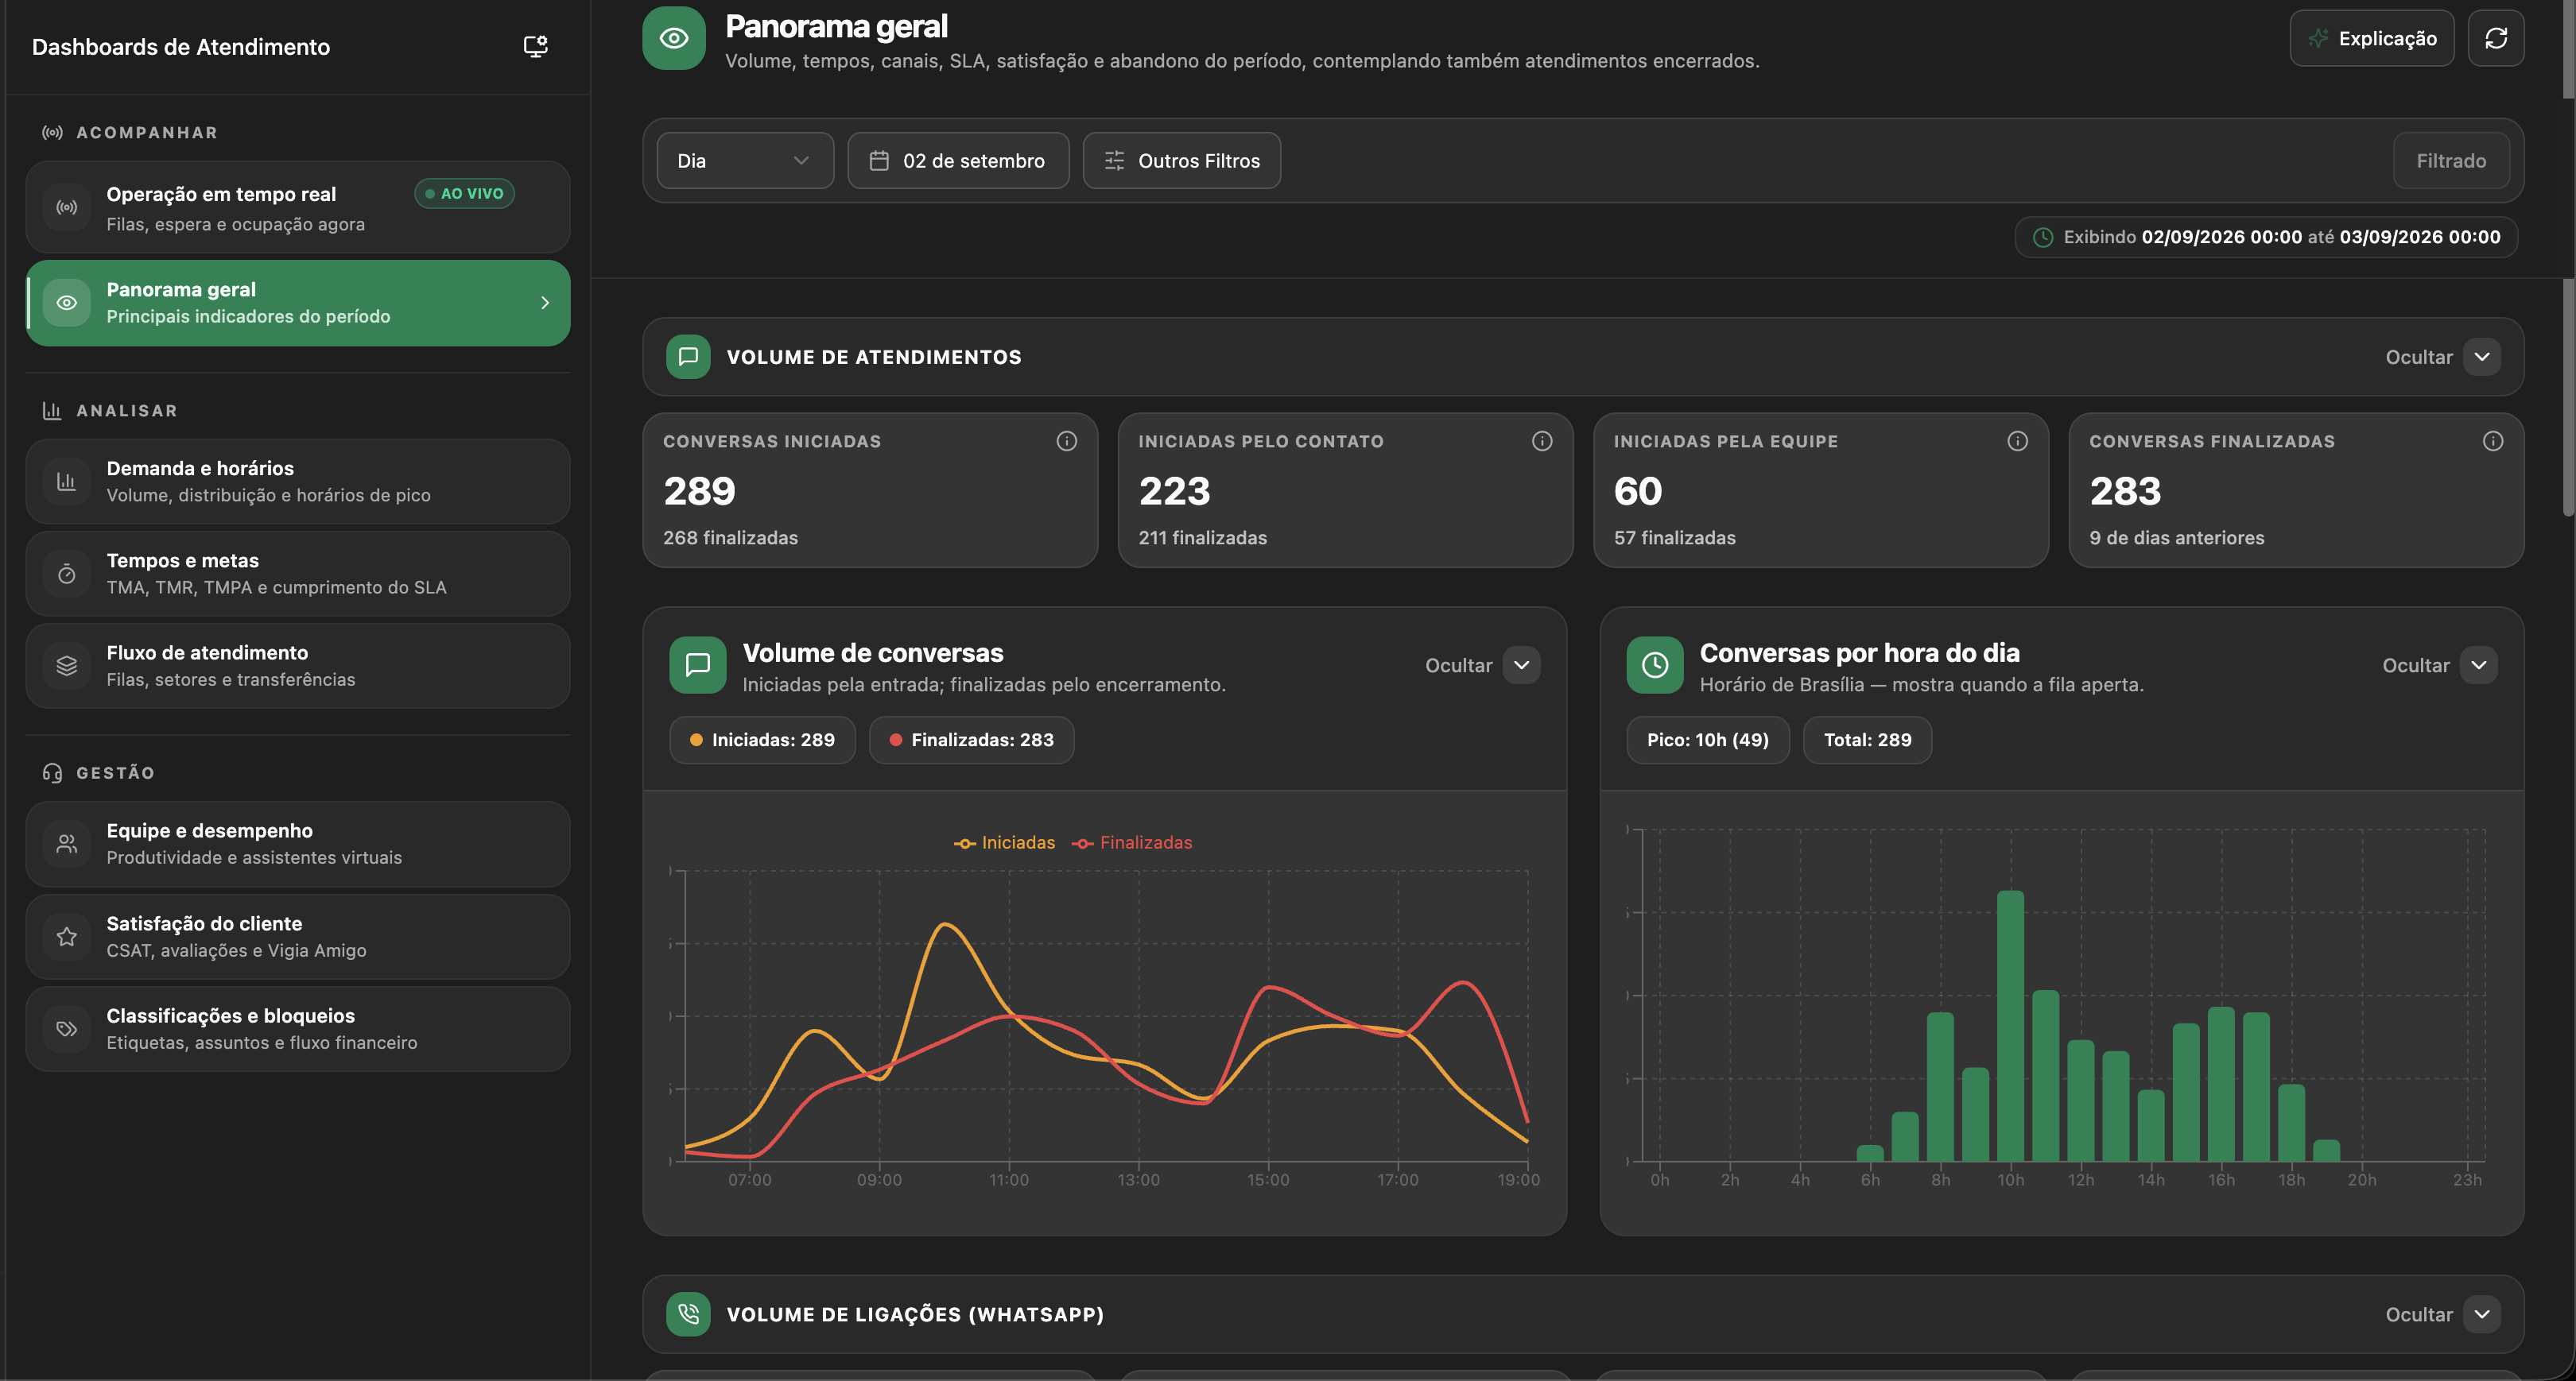Click the monitor settings icon beside Dashboards de Atendimento
The width and height of the screenshot is (2576, 1381).
click(535, 46)
